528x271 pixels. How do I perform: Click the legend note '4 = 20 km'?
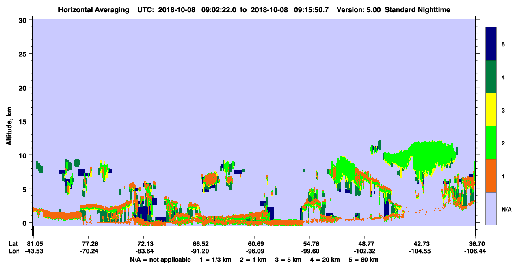(325, 260)
